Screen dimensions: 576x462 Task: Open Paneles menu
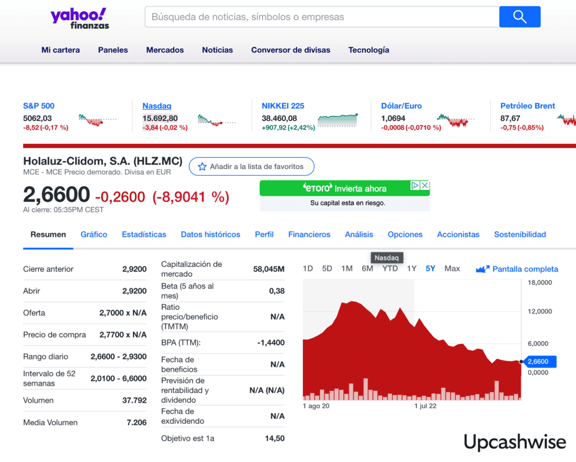pyautogui.click(x=113, y=50)
